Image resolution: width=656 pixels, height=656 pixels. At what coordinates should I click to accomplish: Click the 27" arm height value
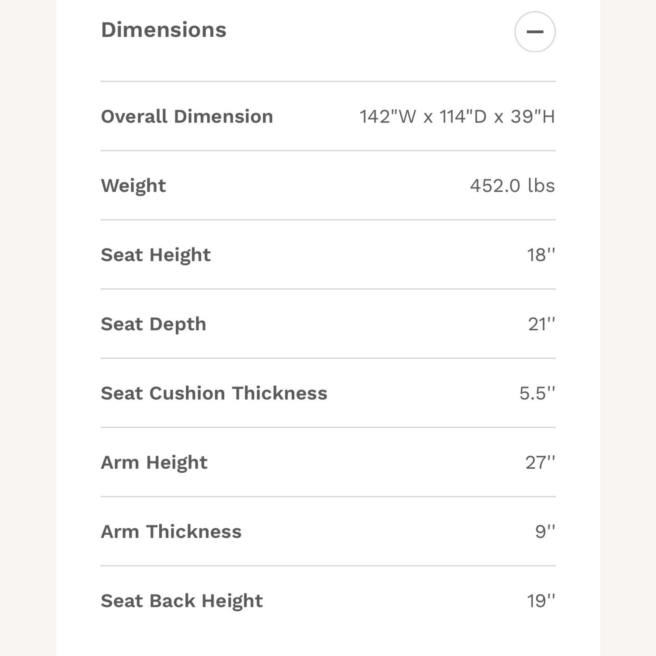pos(540,463)
